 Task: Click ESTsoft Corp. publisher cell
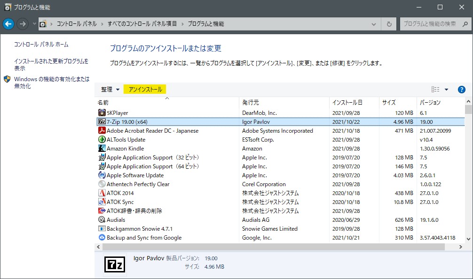pos(258,140)
